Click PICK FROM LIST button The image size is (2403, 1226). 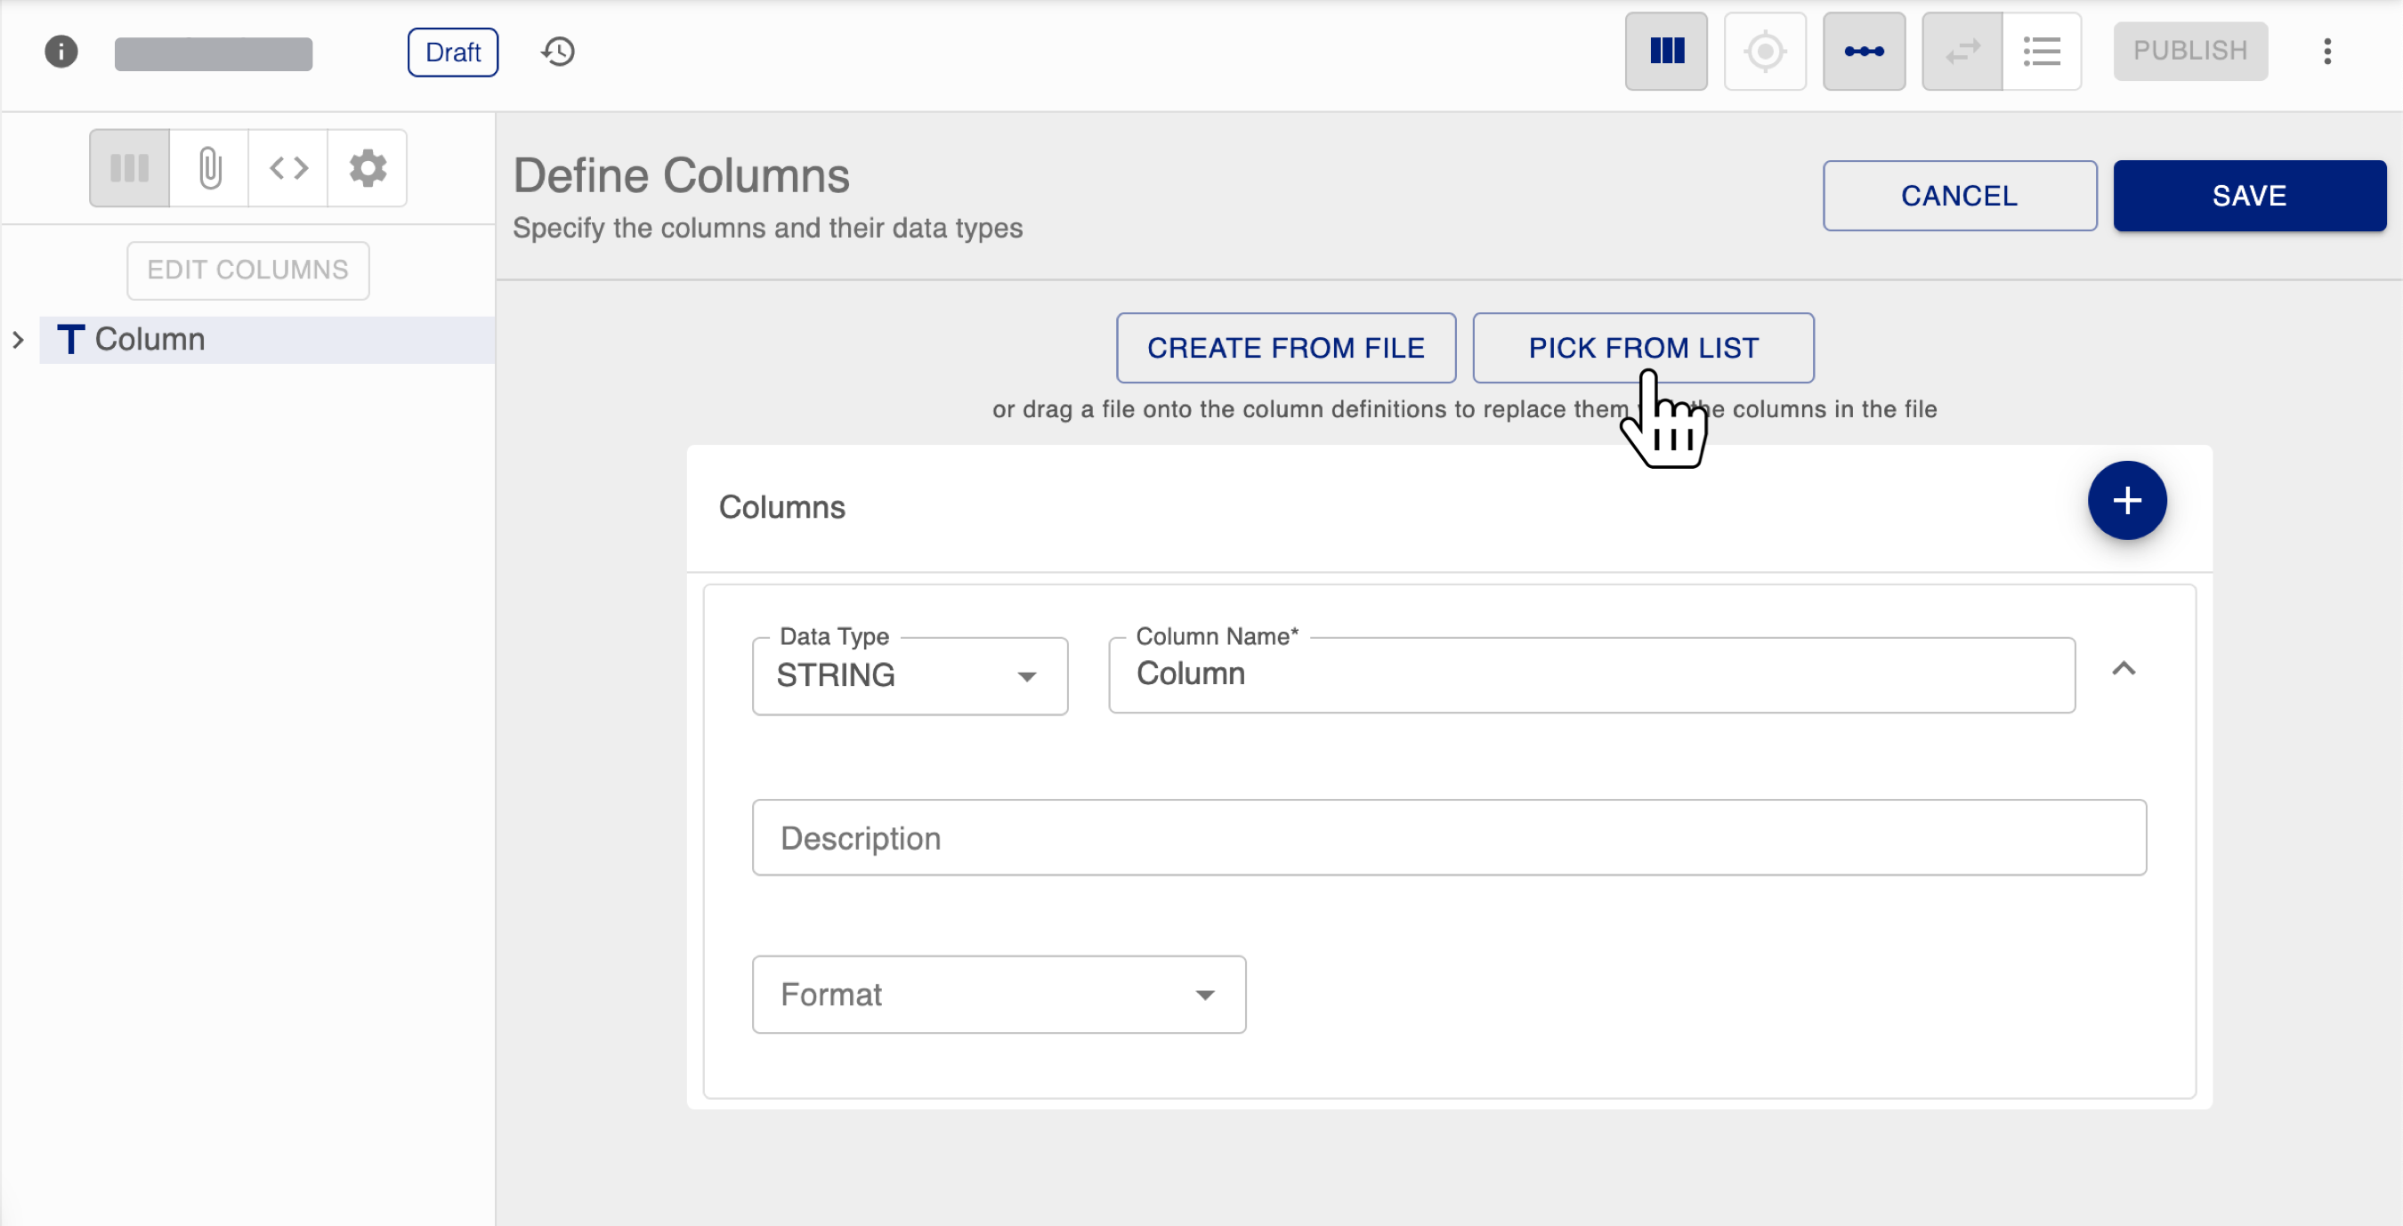(x=1643, y=348)
